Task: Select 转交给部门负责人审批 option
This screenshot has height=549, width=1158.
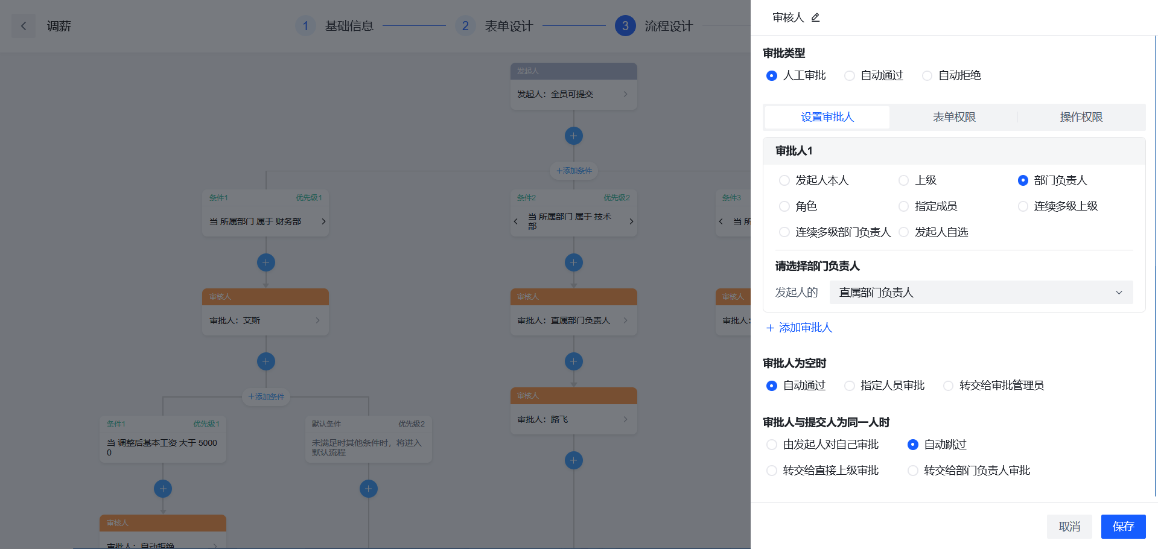Action: point(969,471)
